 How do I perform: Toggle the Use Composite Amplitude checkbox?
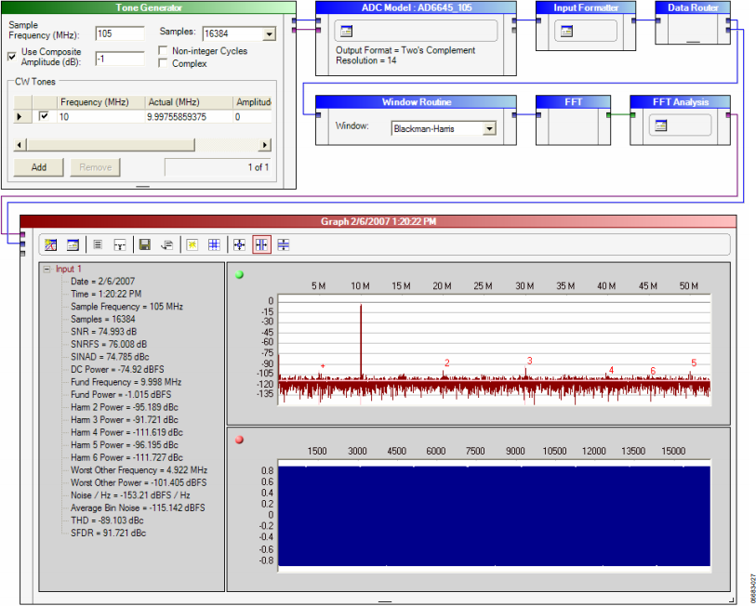pyautogui.click(x=12, y=57)
